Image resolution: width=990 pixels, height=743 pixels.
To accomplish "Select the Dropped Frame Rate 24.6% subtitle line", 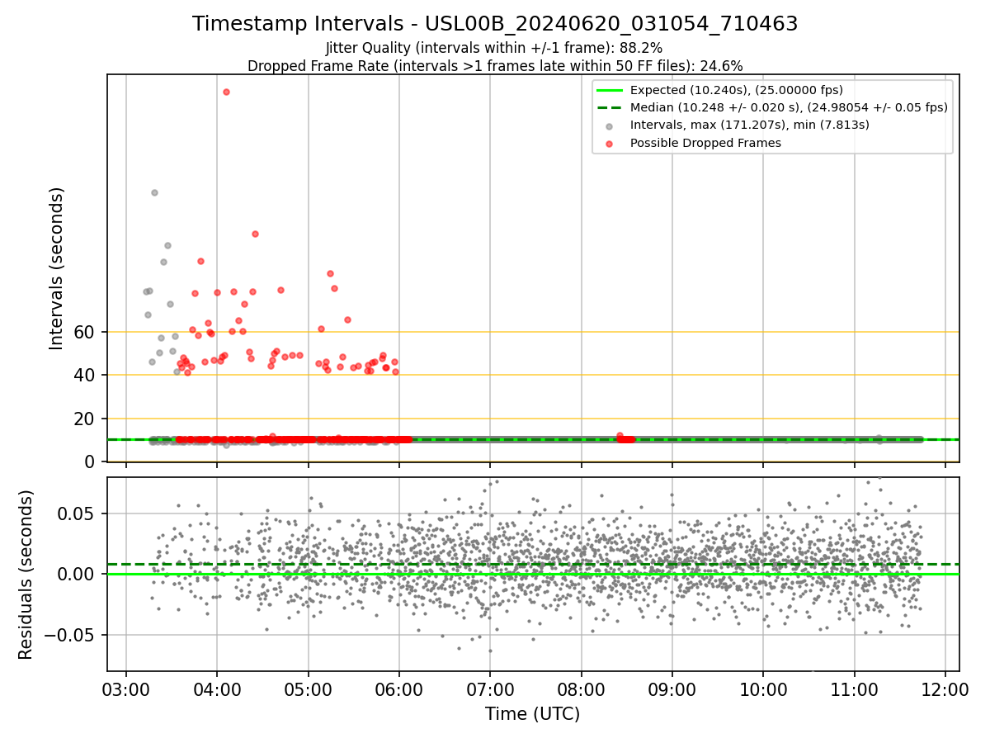I will pyautogui.click(x=495, y=65).
